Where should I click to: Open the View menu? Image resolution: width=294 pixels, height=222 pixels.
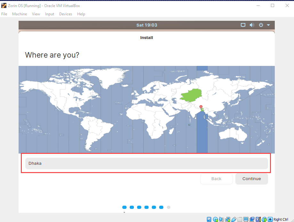36,14
